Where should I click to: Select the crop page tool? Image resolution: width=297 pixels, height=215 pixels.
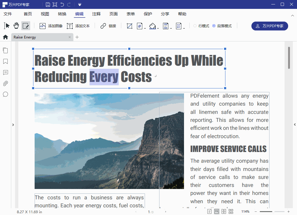click(129, 26)
